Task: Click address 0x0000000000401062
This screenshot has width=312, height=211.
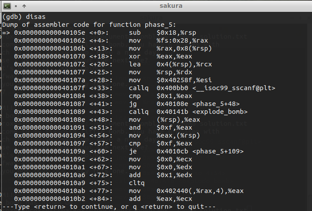Action: (50, 40)
